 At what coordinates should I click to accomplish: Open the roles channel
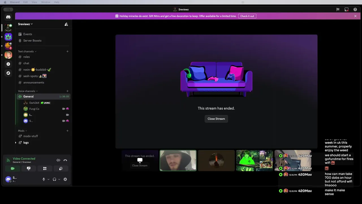click(x=43, y=57)
